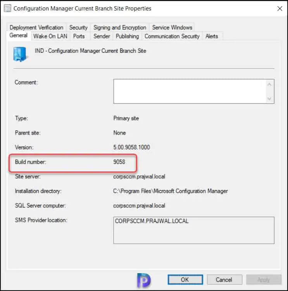Click the Parent site label

click(x=28, y=133)
